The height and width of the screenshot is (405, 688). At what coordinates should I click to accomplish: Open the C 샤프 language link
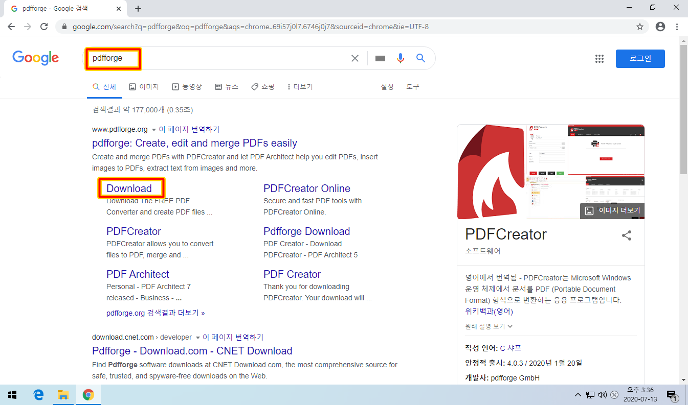click(x=511, y=348)
